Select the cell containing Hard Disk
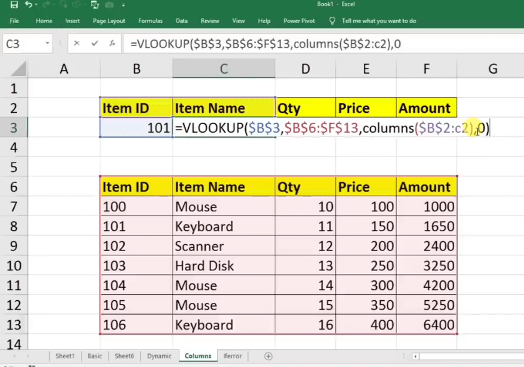This screenshot has width=524, height=367. [224, 266]
